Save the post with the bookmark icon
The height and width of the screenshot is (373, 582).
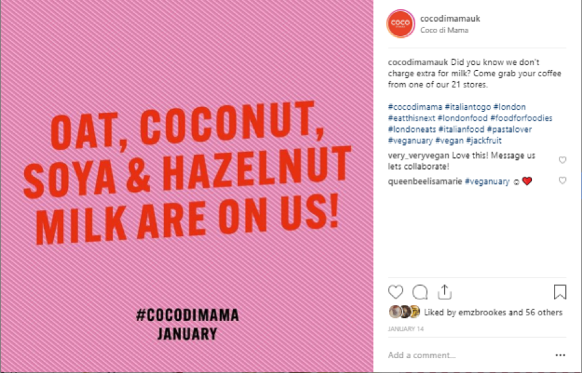[560, 292]
